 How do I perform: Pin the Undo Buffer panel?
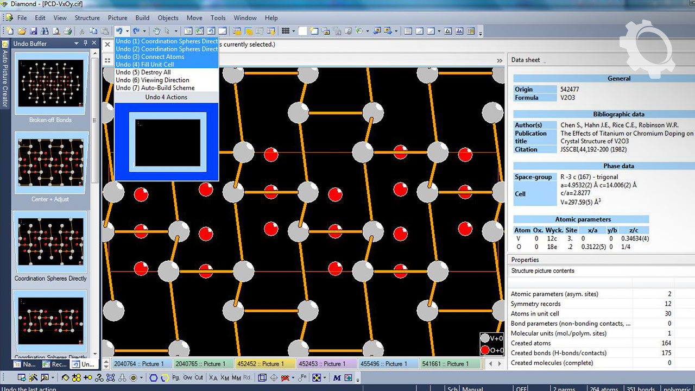85,43
